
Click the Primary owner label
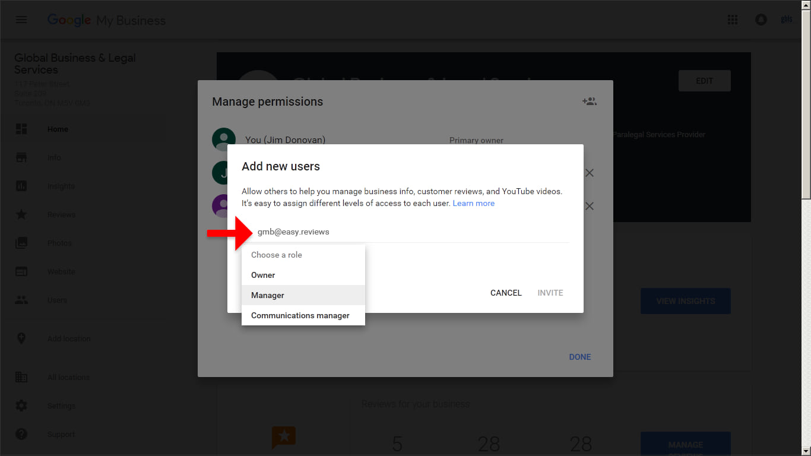click(476, 140)
